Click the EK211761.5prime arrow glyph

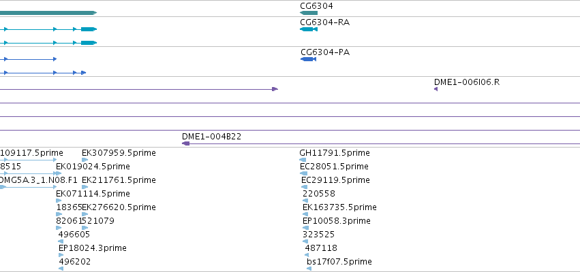point(85,187)
